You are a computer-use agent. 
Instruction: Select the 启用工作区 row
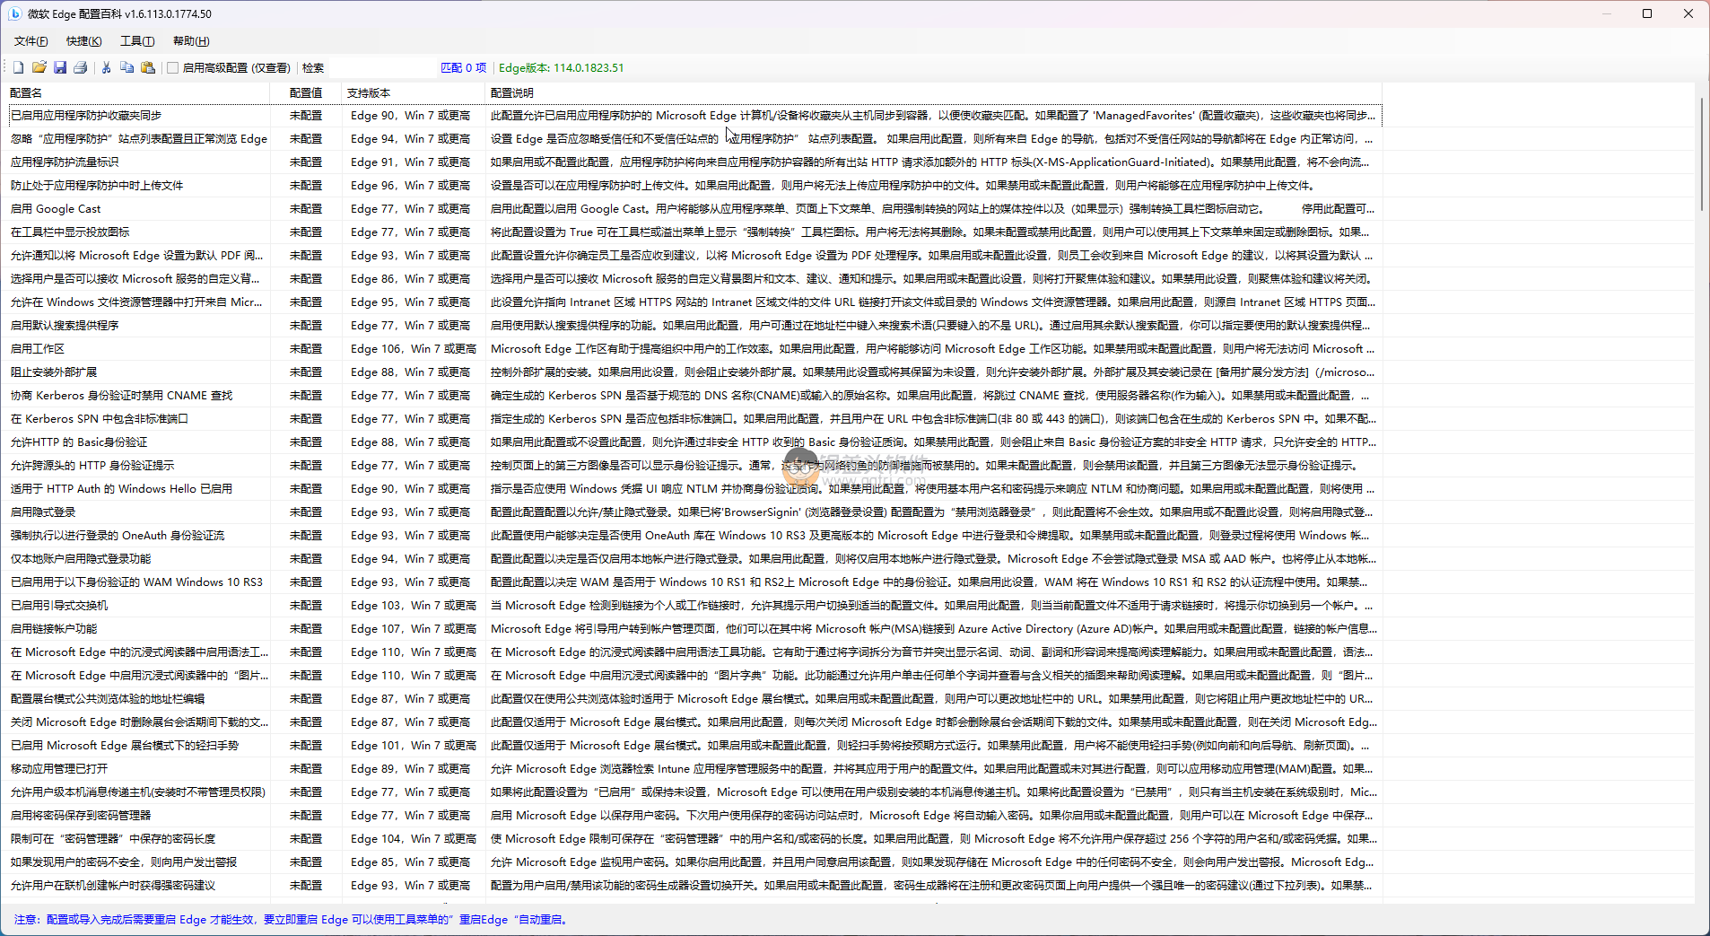click(695, 349)
